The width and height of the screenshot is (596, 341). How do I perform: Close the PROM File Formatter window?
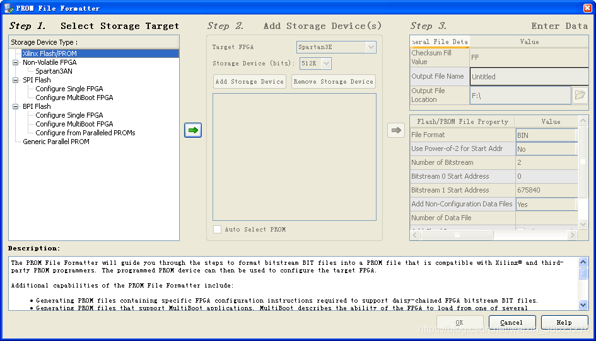[x=588, y=8]
